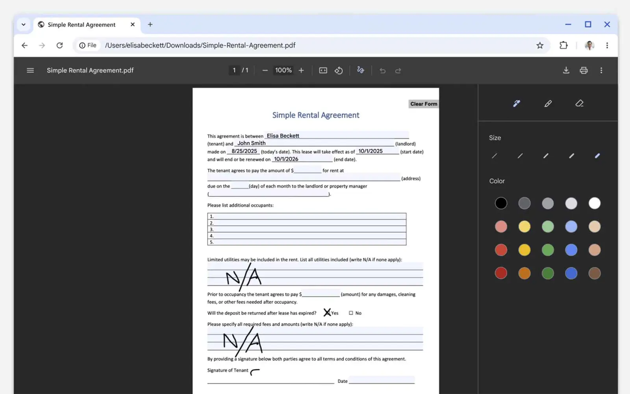630x394 pixels.
Task: Pick the orange swatch in bottom row
Action: (x=524, y=273)
